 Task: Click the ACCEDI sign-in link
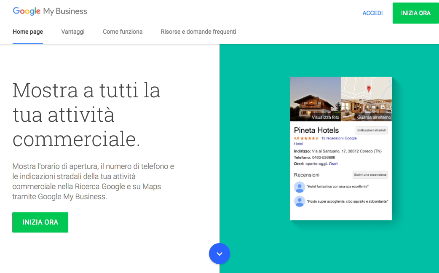point(372,13)
